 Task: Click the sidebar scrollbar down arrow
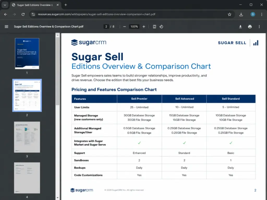(x=58, y=198)
